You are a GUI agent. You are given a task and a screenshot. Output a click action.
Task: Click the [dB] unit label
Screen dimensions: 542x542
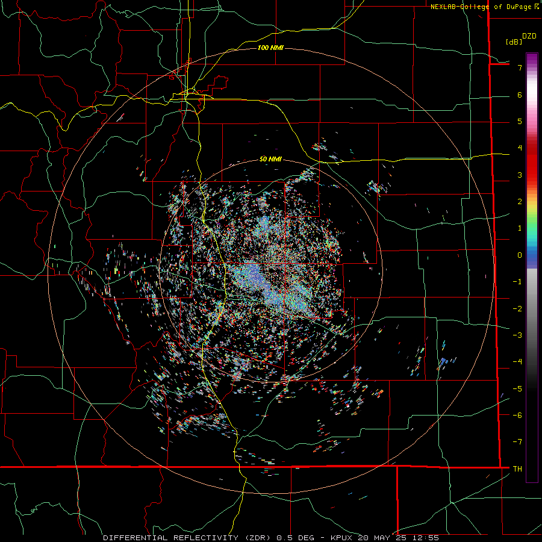[514, 42]
